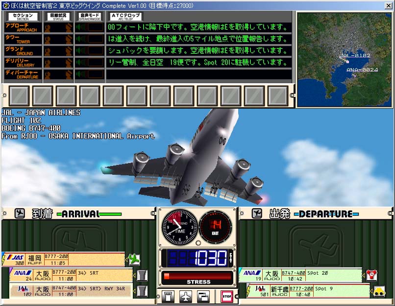Click the Approach ATC telop message
395x306 pixels.
[x=198, y=27]
